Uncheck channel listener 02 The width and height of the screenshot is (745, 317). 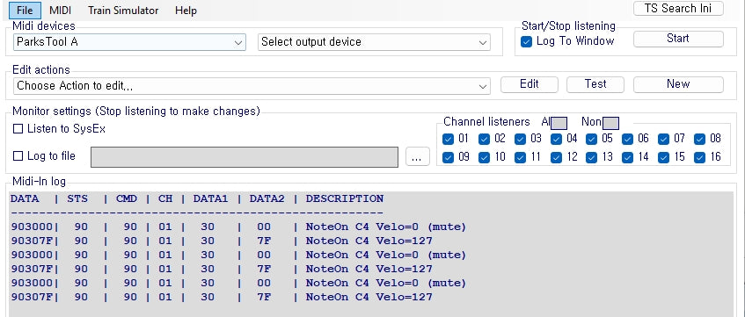pos(484,139)
